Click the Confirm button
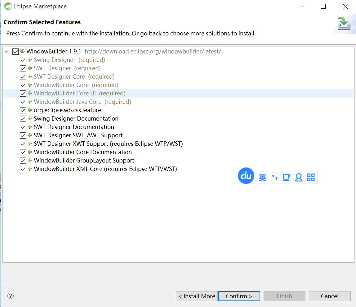The image size is (356, 307). pos(239,296)
